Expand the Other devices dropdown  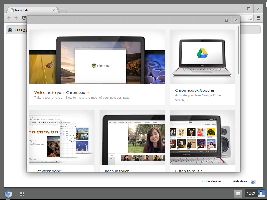pos(213,181)
